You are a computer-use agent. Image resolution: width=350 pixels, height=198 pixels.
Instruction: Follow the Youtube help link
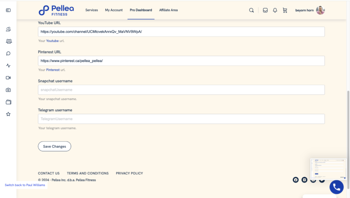coord(52,41)
